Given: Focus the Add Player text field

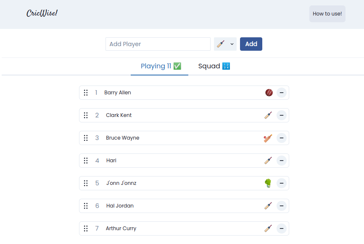Looking at the screenshot, I should pyautogui.click(x=158, y=44).
